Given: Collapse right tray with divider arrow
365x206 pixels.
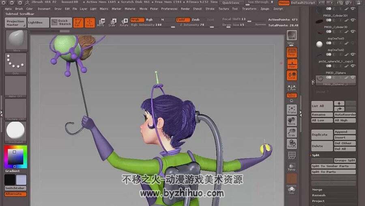Looking at the screenshot, I should click(301, 113).
